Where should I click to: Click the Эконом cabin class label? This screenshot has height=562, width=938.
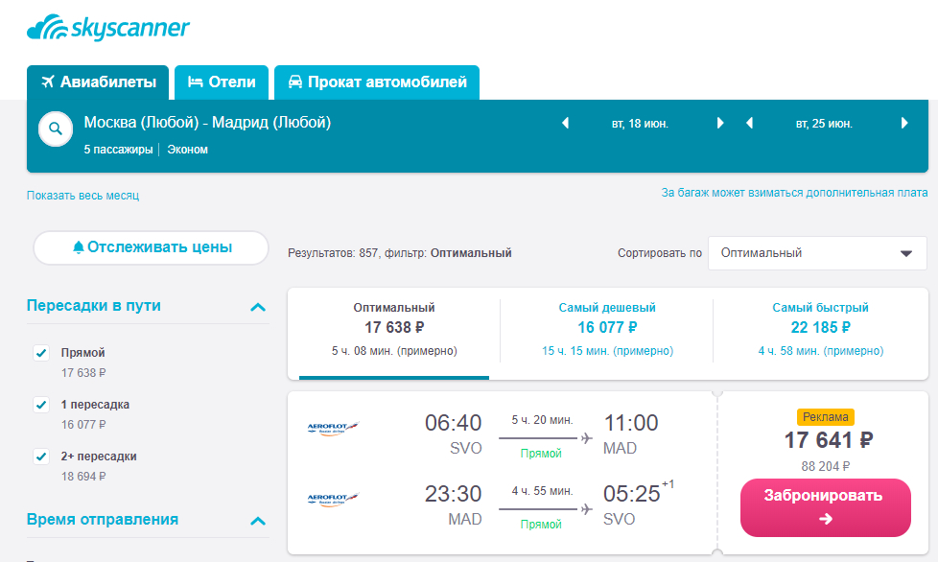(x=188, y=150)
